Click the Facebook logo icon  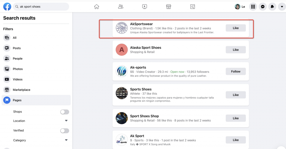pos(7,7)
